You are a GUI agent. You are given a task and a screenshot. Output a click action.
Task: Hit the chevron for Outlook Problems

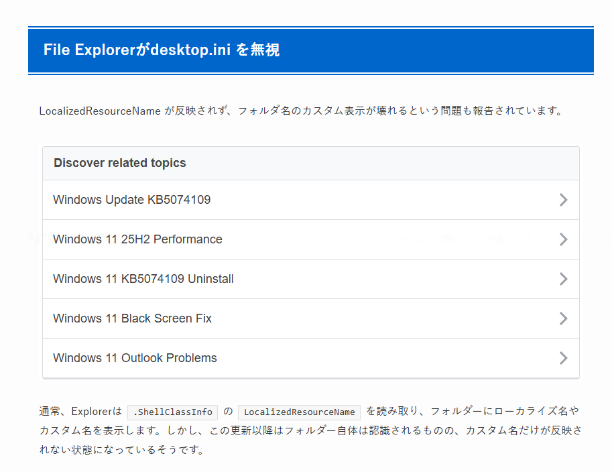[563, 358]
